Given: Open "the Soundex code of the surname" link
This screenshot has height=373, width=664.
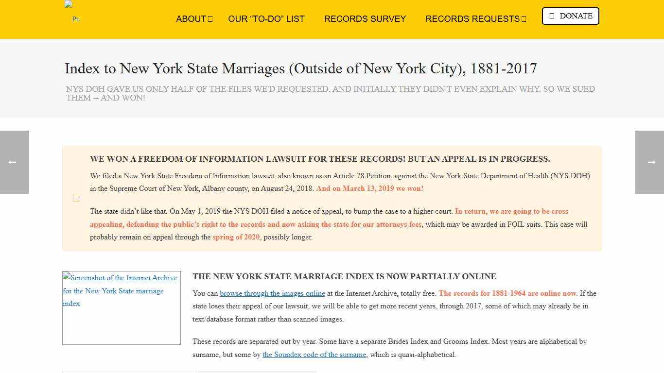Looking at the screenshot, I should [315, 355].
